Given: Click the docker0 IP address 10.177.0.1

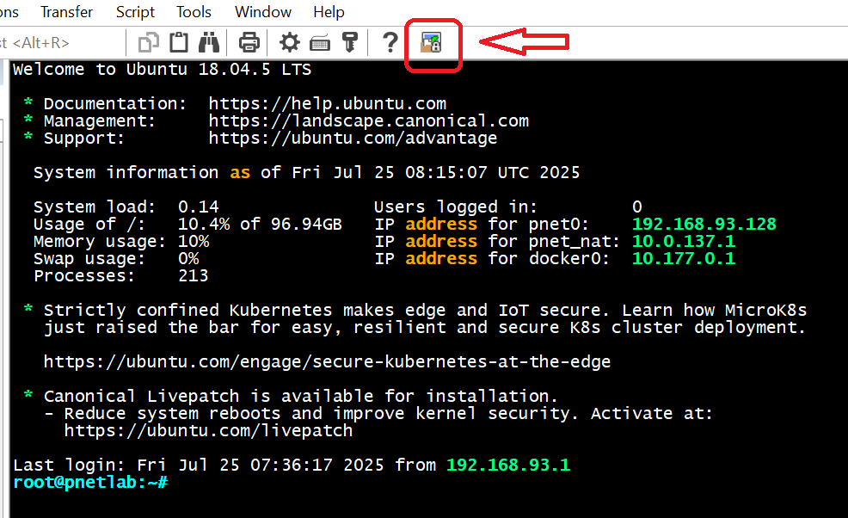Looking at the screenshot, I should point(684,259).
